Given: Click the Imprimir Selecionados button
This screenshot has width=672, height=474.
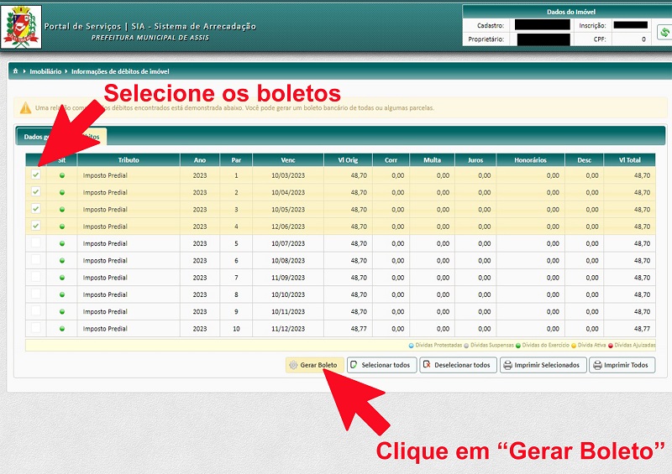Looking at the screenshot, I should pyautogui.click(x=543, y=365).
